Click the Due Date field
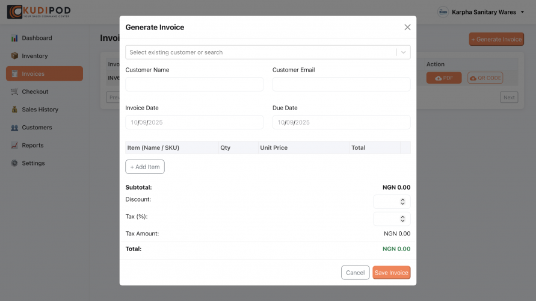 [x=341, y=122]
